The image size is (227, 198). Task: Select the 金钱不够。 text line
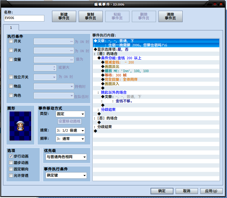coord(156,101)
